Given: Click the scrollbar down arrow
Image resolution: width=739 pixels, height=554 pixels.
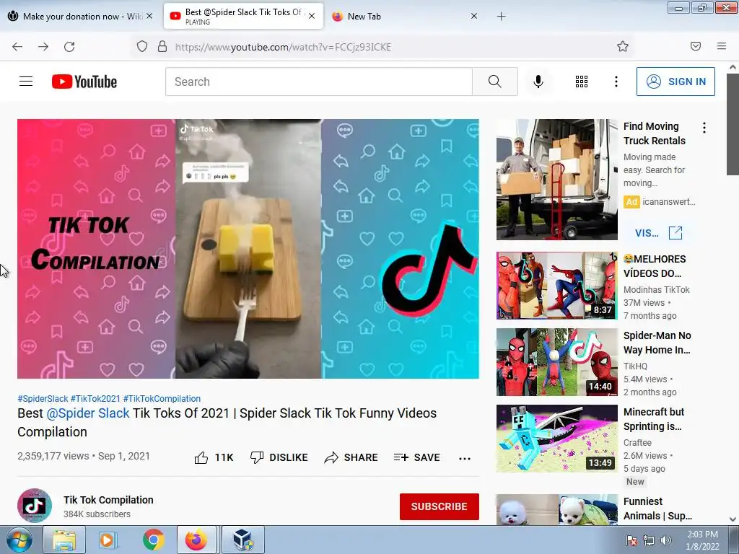Looking at the screenshot, I should click(x=733, y=519).
